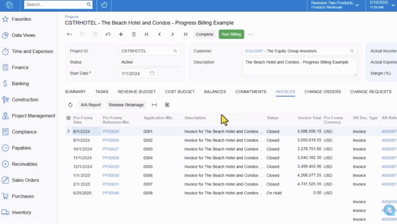The image size is (397, 224).
Task: Switch to the Revenue Budget tab
Action: point(137,91)
